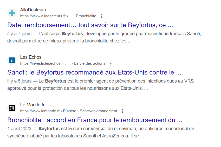Click the Le Monde.fr site name

(32, 105)
